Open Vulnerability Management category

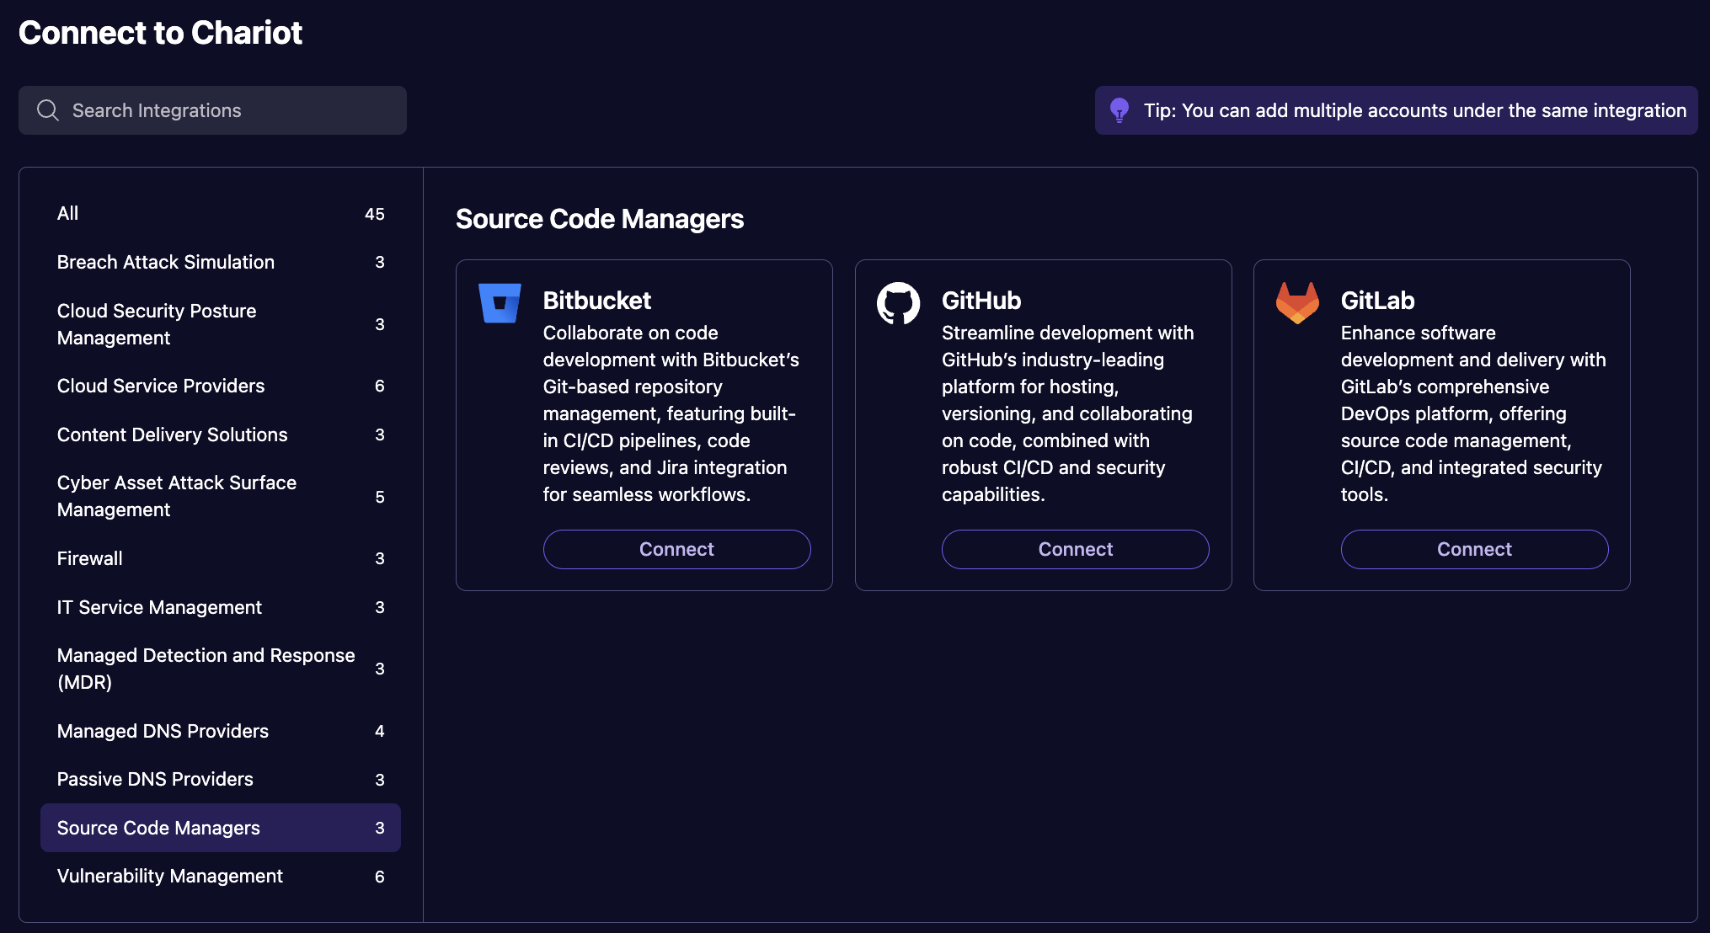pos(221,877)
